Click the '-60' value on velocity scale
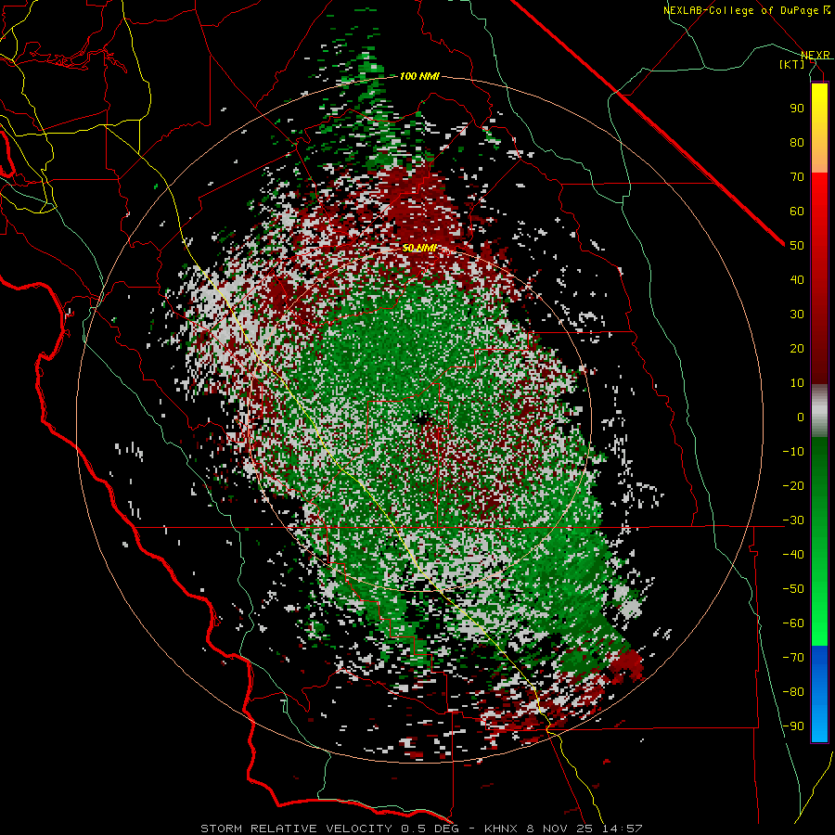 (793, 623)
